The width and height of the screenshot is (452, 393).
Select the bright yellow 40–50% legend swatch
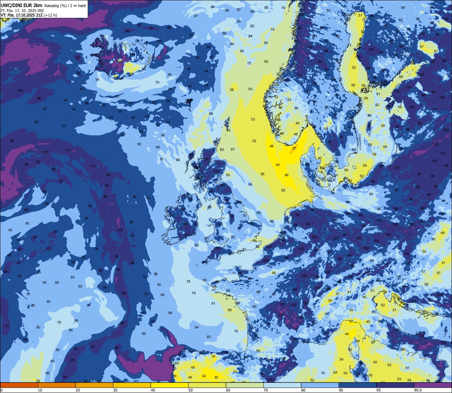tap(169, 385)
